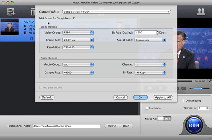Open the audio Bit Rate 96 Kbps dropdown
Viewport: 212px width, 140px height.
tap(150, 72)
